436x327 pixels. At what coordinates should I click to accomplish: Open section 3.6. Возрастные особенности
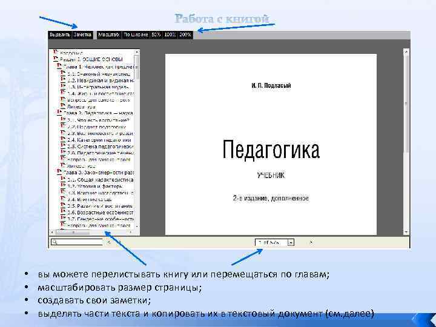pyautogui.click(x=101, y=213)
